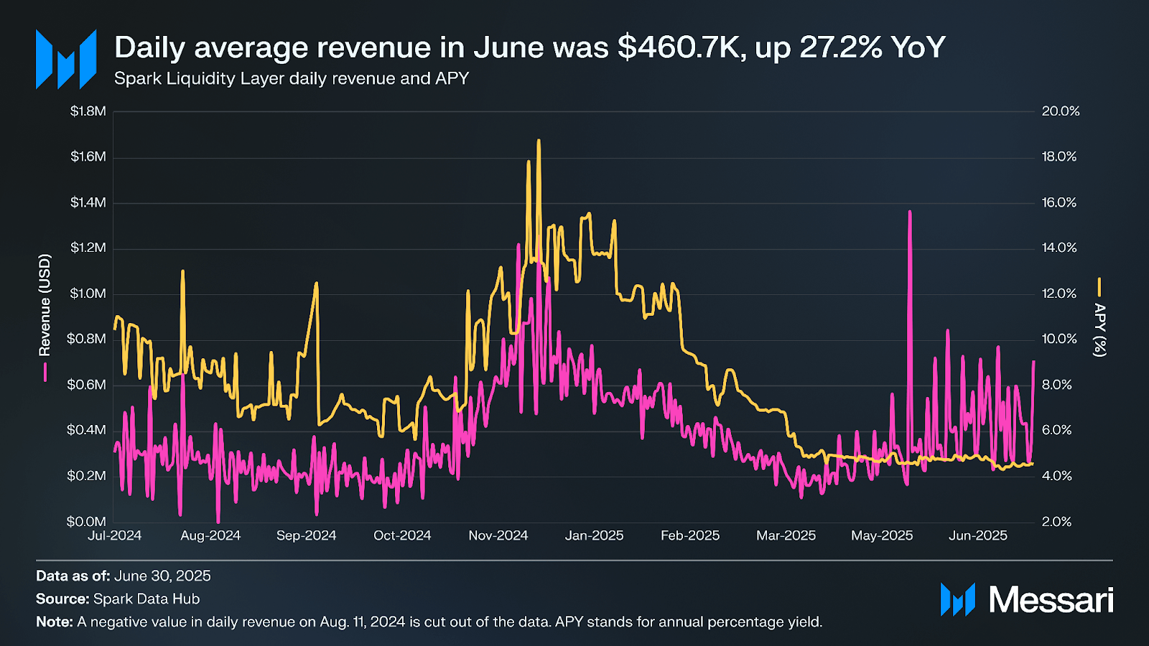Click the $0.0M y-axis label
This screenshot has height=646, width=1149.
click(x=87, y=521)
